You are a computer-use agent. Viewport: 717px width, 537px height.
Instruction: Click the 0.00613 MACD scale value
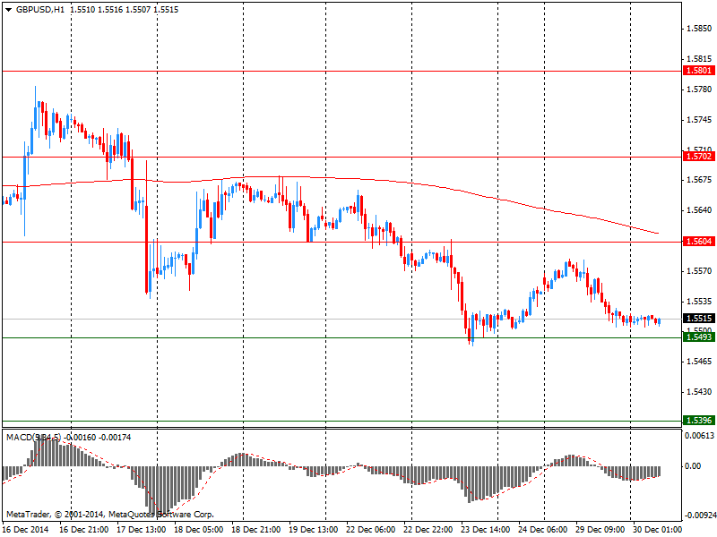click(700, 436)
